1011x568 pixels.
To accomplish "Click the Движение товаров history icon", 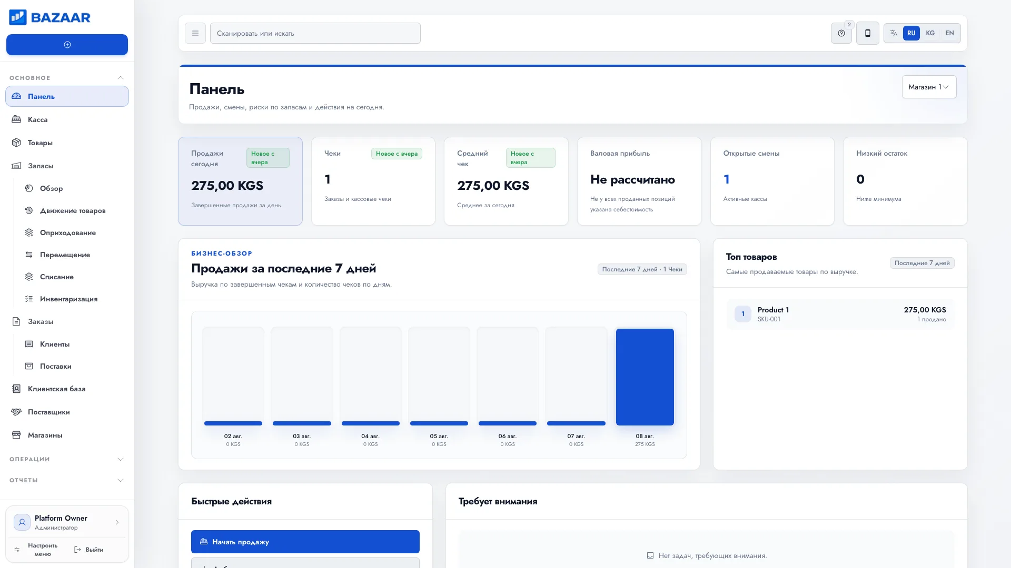I will (29, 210).
